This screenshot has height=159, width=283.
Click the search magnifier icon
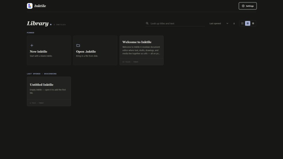(147, 23)
